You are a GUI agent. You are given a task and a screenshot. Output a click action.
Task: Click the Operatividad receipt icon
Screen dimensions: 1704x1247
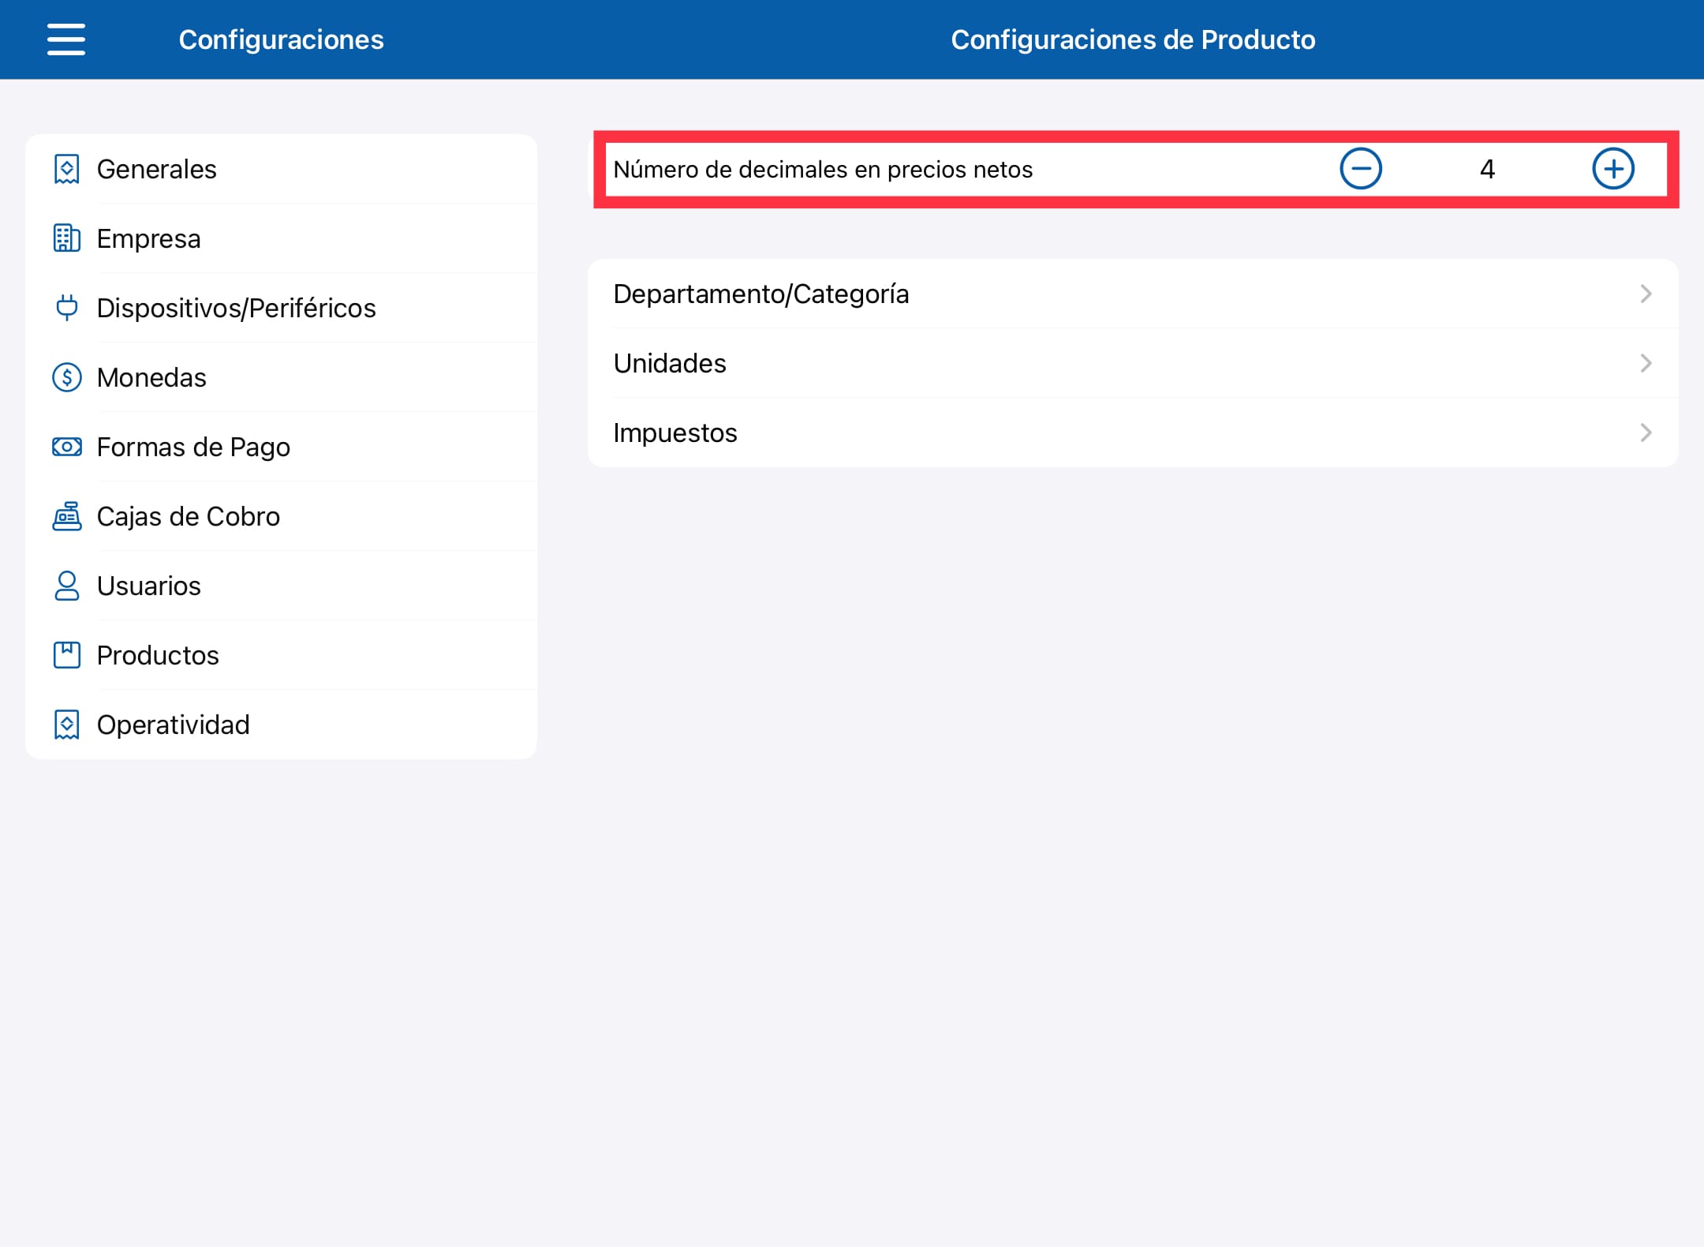pos(67,725)
